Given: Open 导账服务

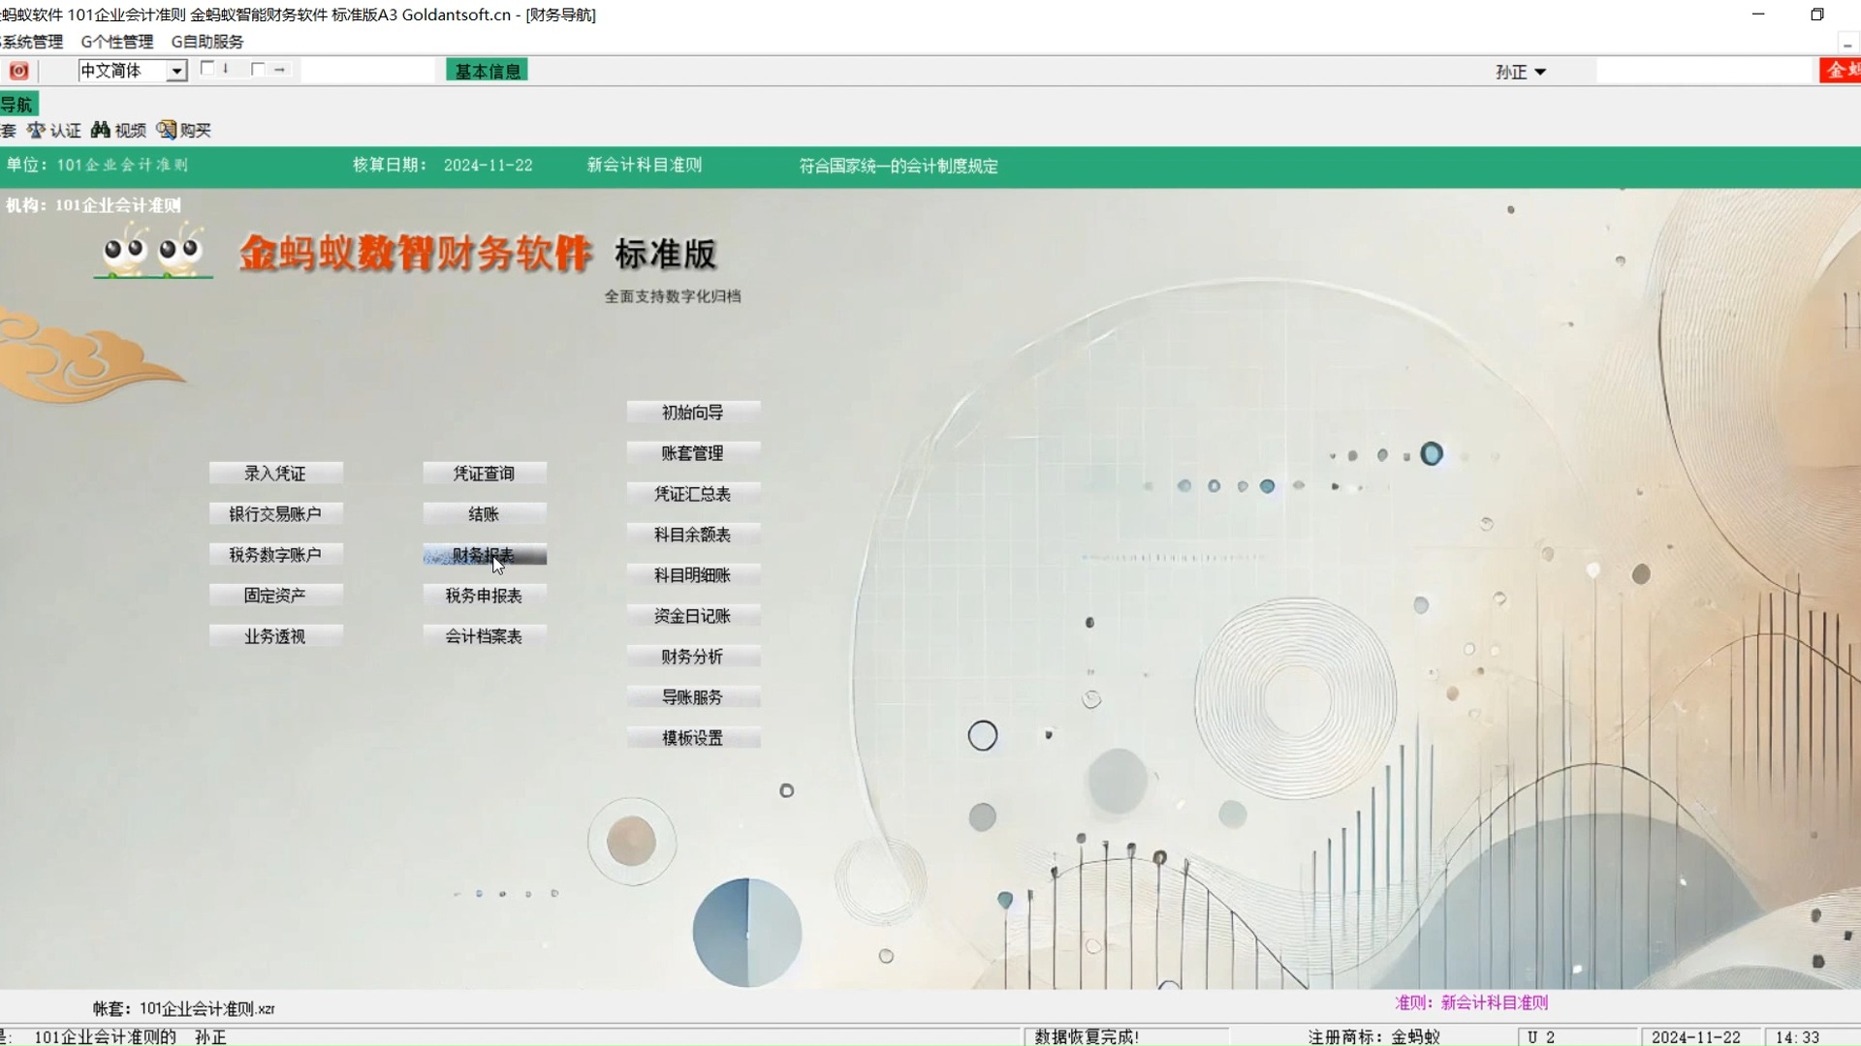Looking at the screenshot, I should (x=693, y=697).
